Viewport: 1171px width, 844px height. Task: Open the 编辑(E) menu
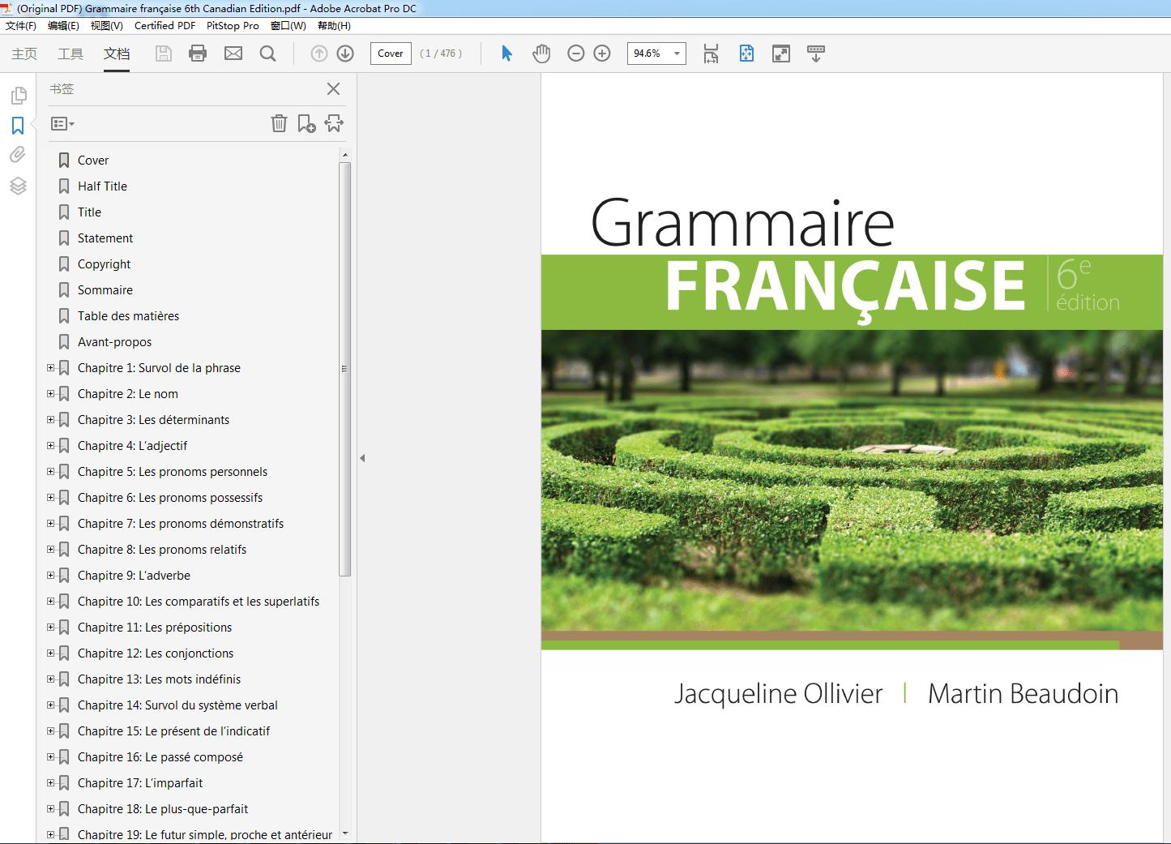coord(63,26)
